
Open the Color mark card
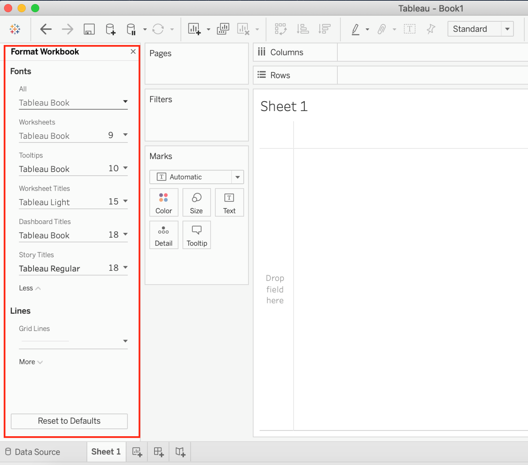[x=164, y=202]
